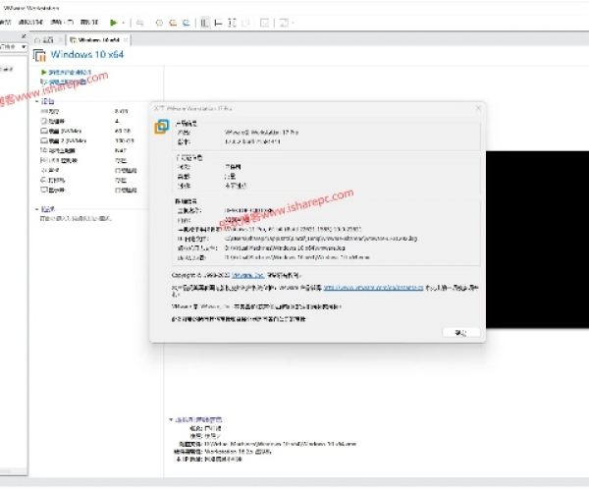Select NAT network adapter value
589x491 pixels.
(x=120, y=150)
